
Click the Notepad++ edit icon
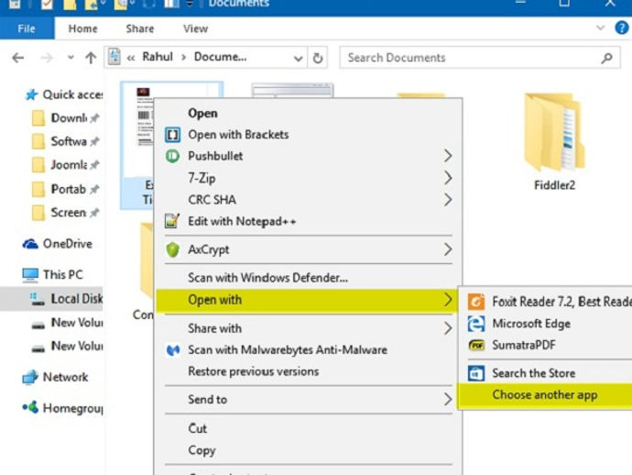click(x=171, y=221)
